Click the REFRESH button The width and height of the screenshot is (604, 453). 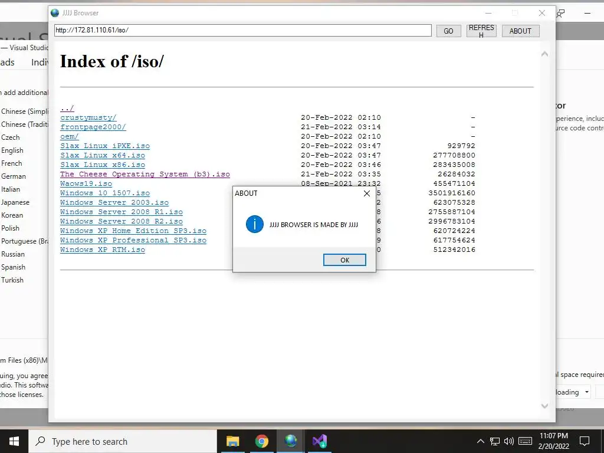(x=481, y=31)
